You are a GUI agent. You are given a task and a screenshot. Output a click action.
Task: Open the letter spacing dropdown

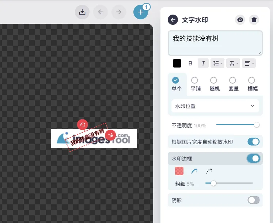(233, 63)
